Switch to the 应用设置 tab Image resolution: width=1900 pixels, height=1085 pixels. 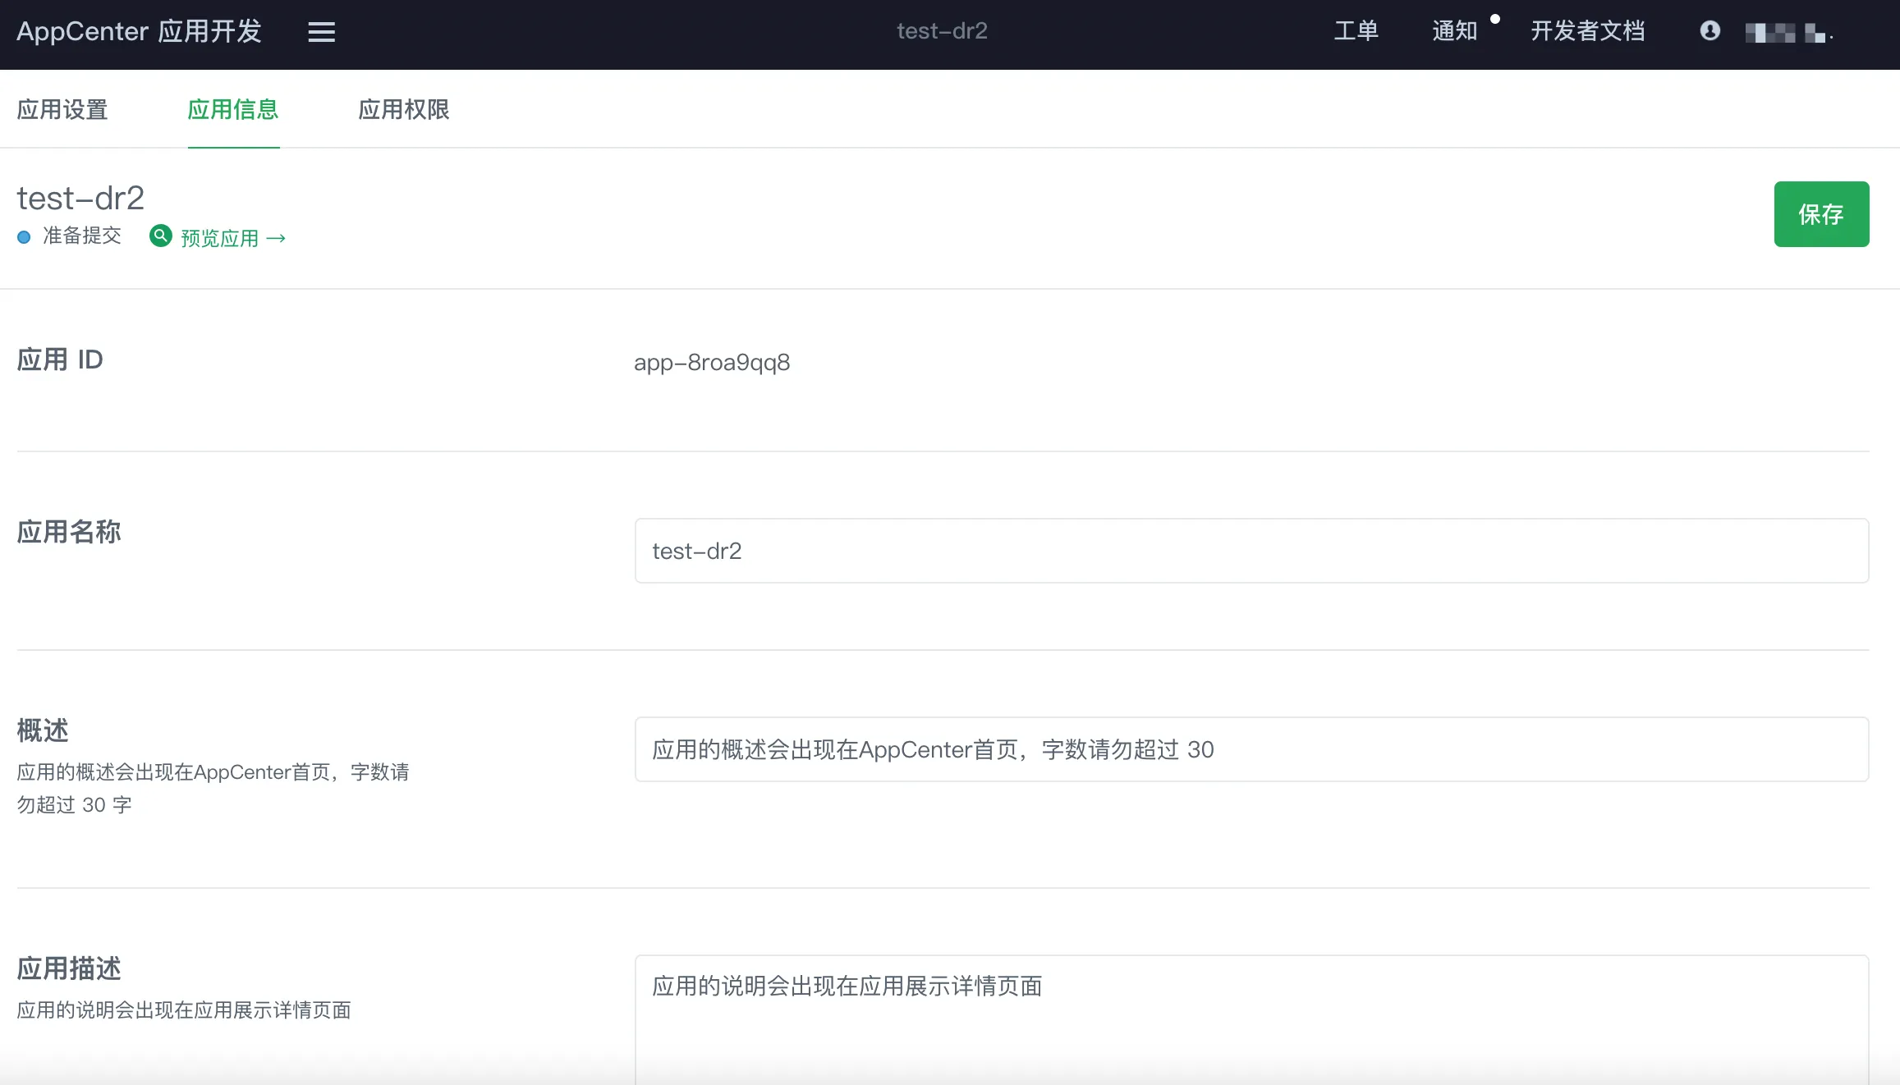(62, 109)
